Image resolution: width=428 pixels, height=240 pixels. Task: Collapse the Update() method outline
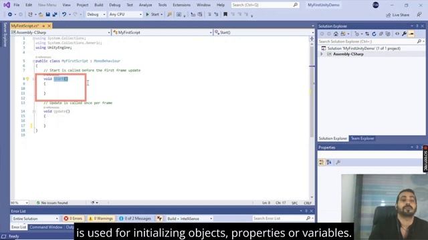coord(34,111)
